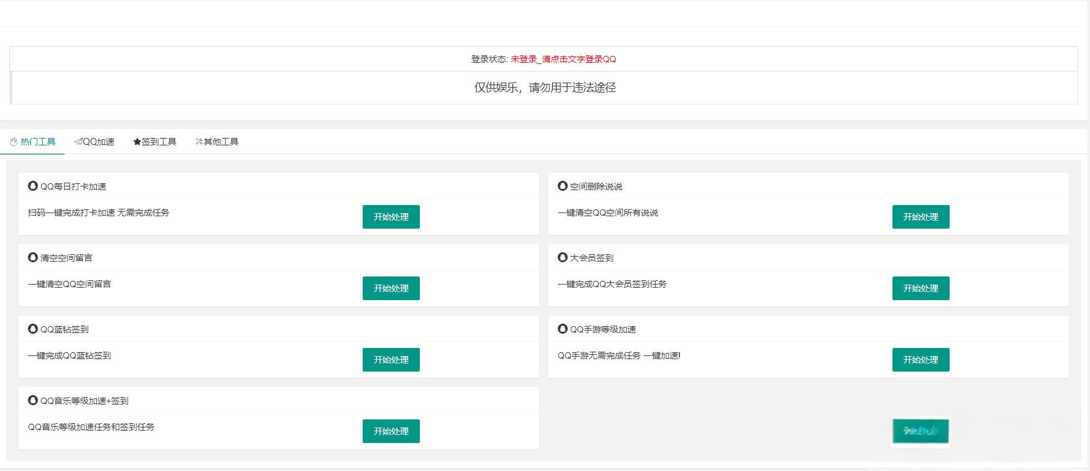
Task: Start 清空空间留言 with its 开始处理 button
Action: click(x=391, y=288)
